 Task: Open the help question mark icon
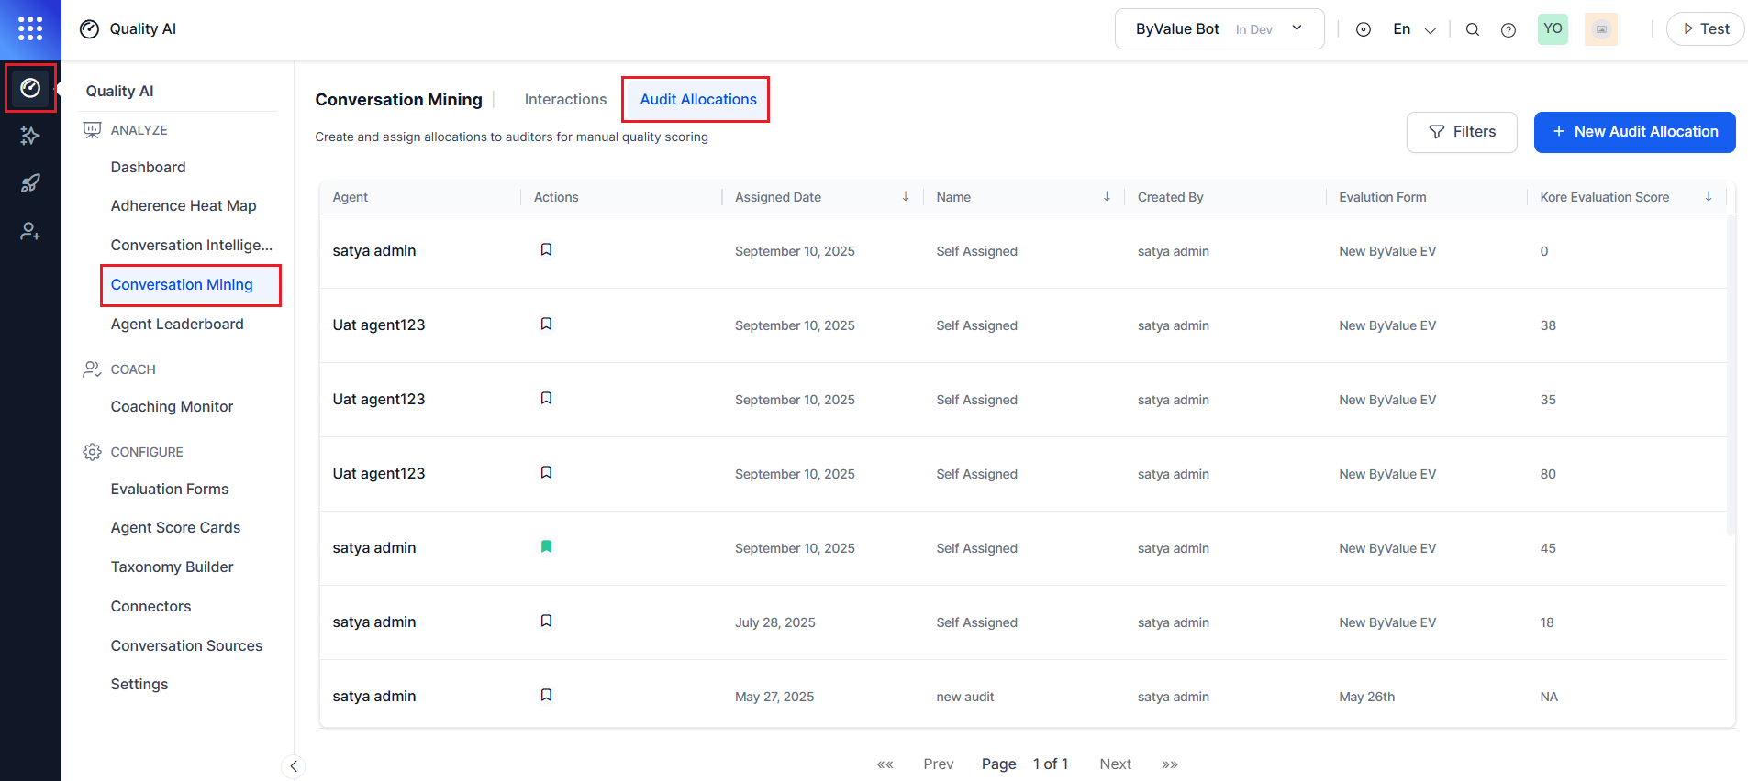[1509, 29]
